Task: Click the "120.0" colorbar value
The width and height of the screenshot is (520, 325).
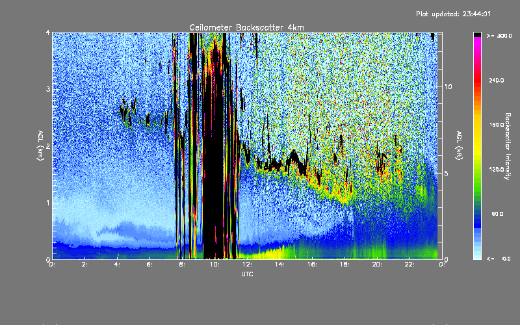Action: point(497,169)
